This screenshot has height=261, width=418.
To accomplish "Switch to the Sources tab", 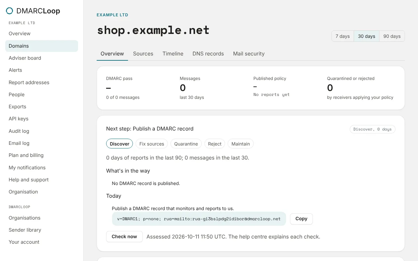I will (143, 54).
